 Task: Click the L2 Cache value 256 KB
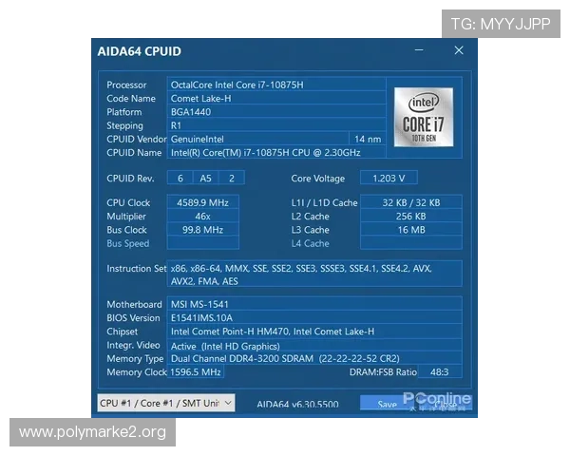click(411, 216)
